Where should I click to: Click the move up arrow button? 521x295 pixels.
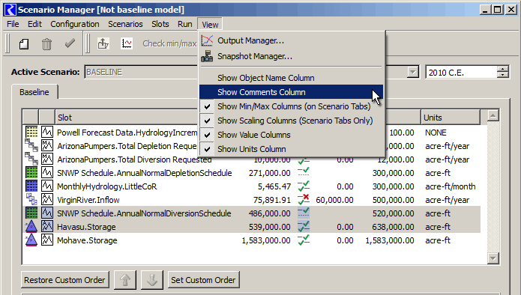point(125,280)
